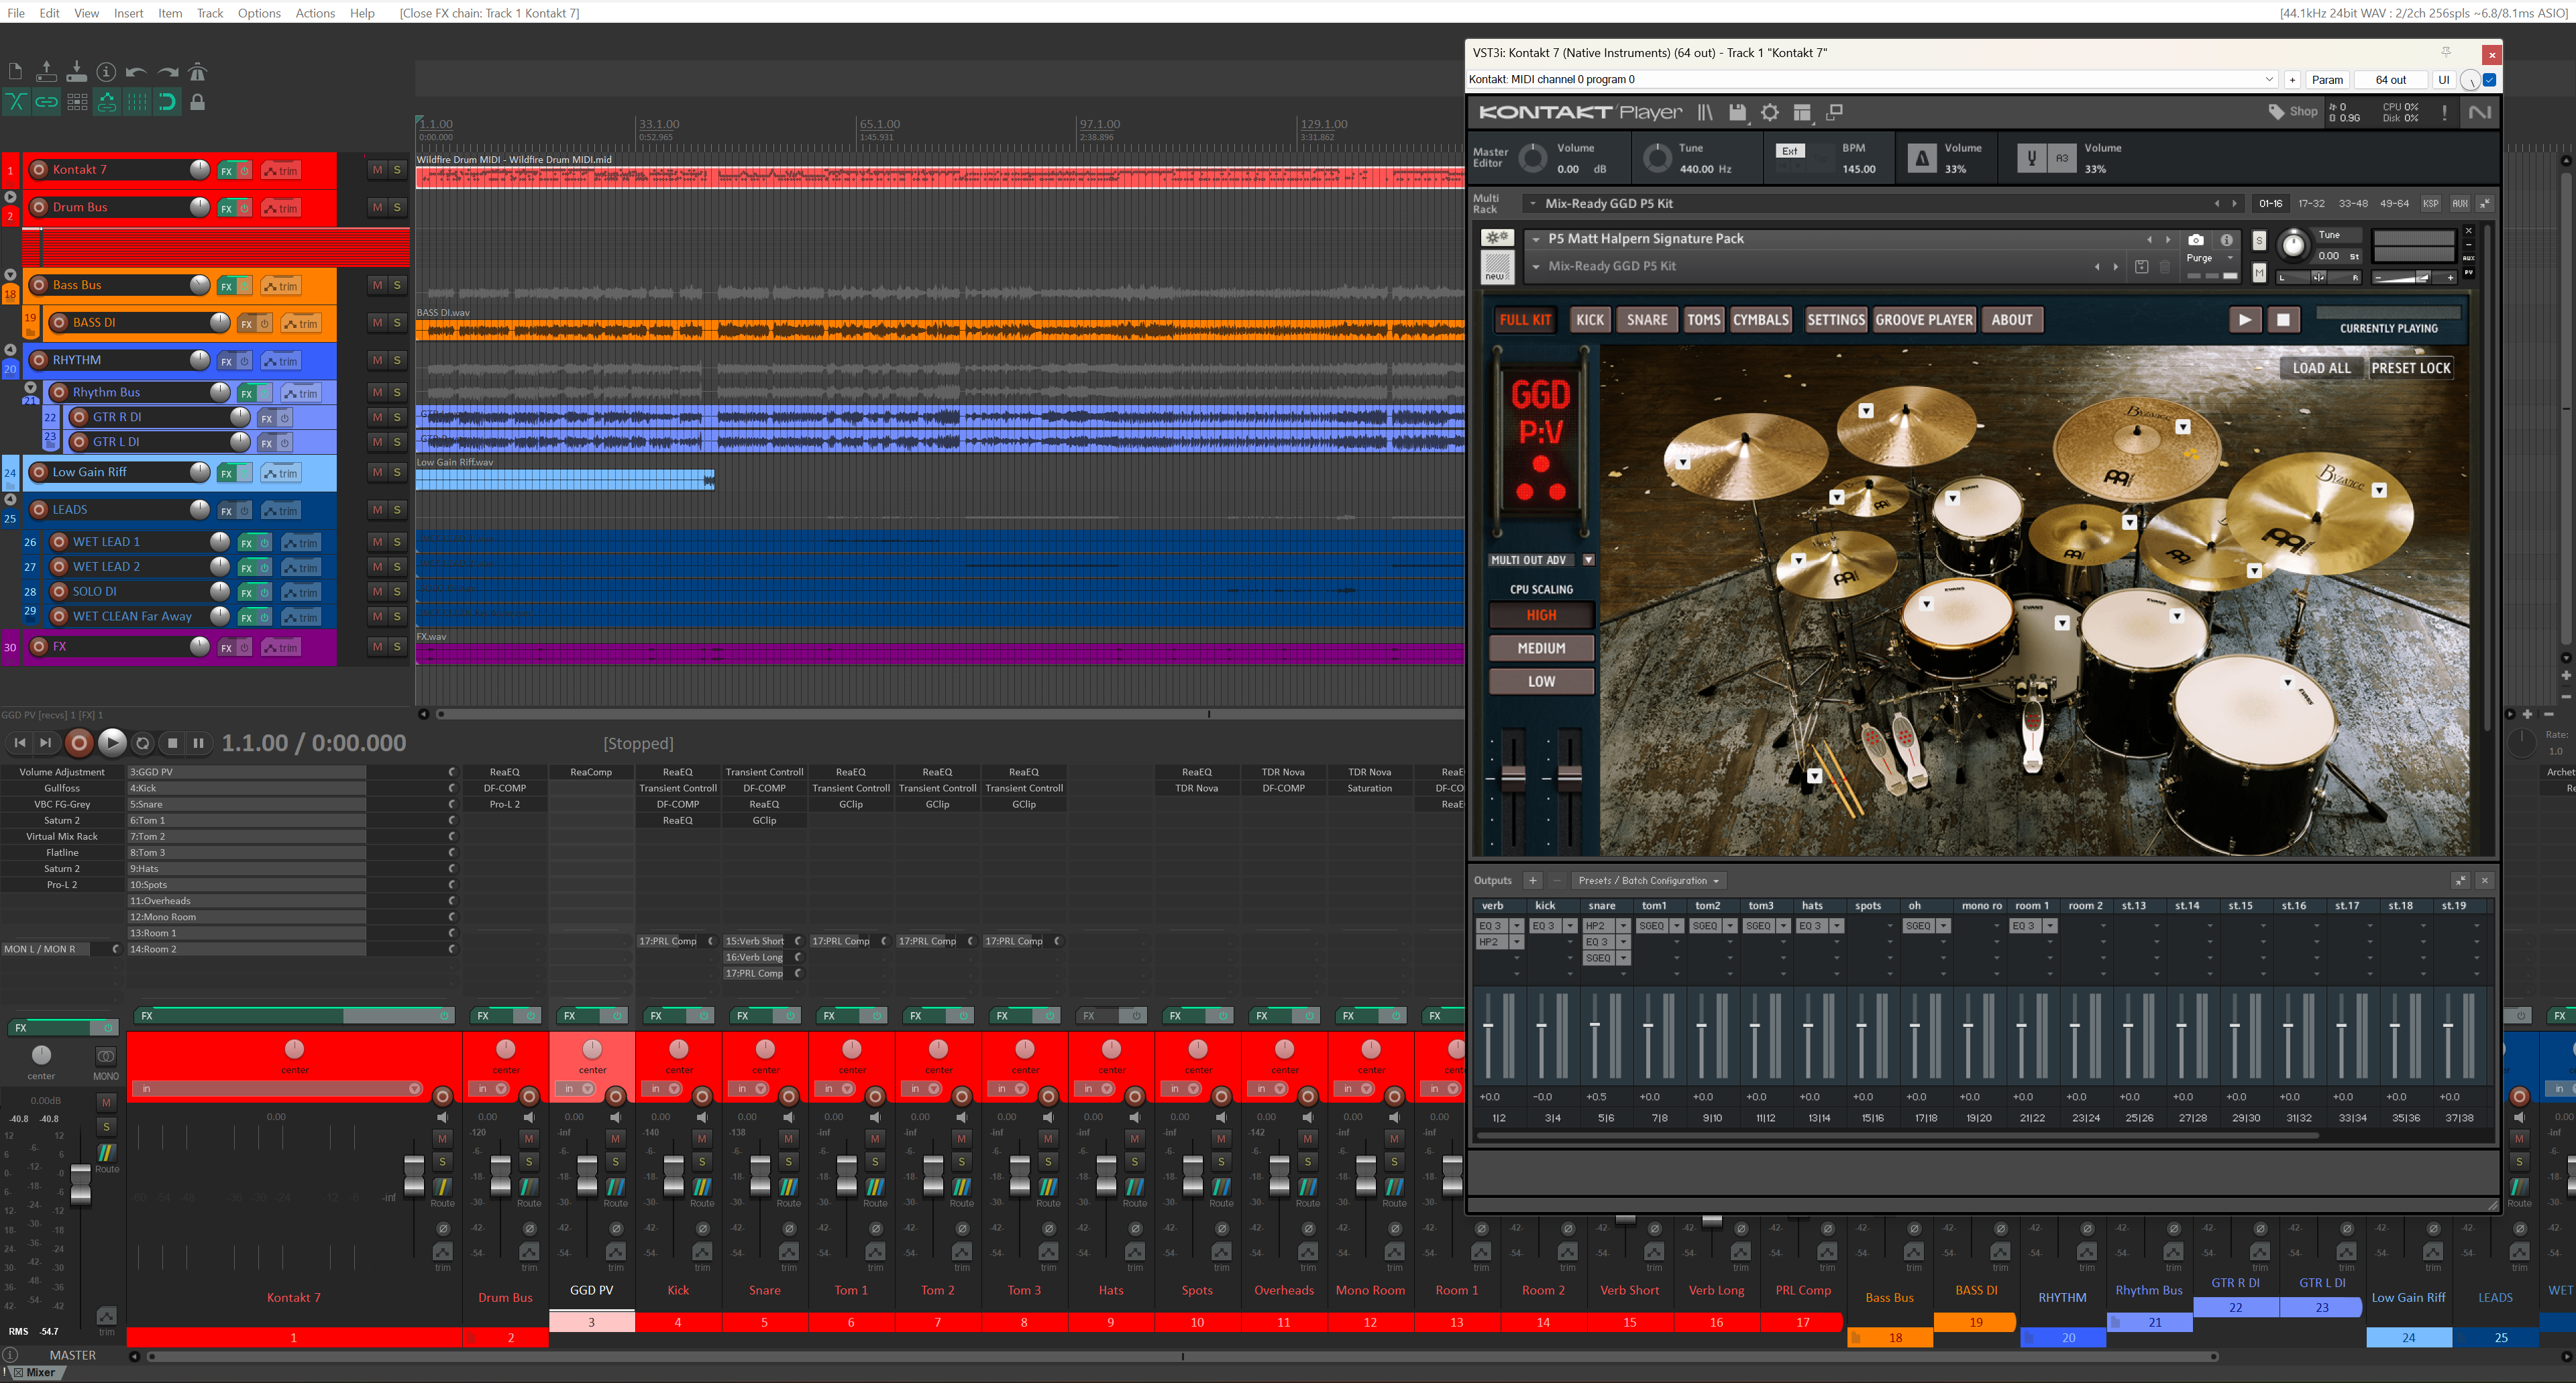Open the Actions menu
Screen dimensions: 2576x1383
pos(315,13)
